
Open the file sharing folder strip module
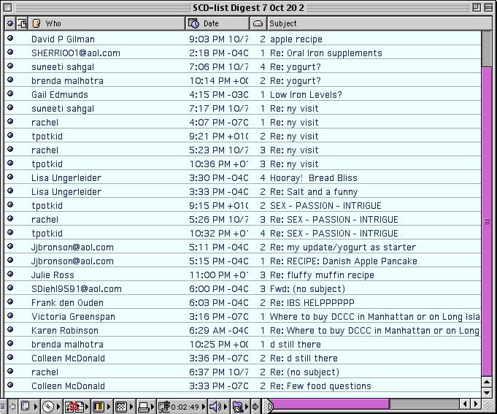(x=238, y=407)
